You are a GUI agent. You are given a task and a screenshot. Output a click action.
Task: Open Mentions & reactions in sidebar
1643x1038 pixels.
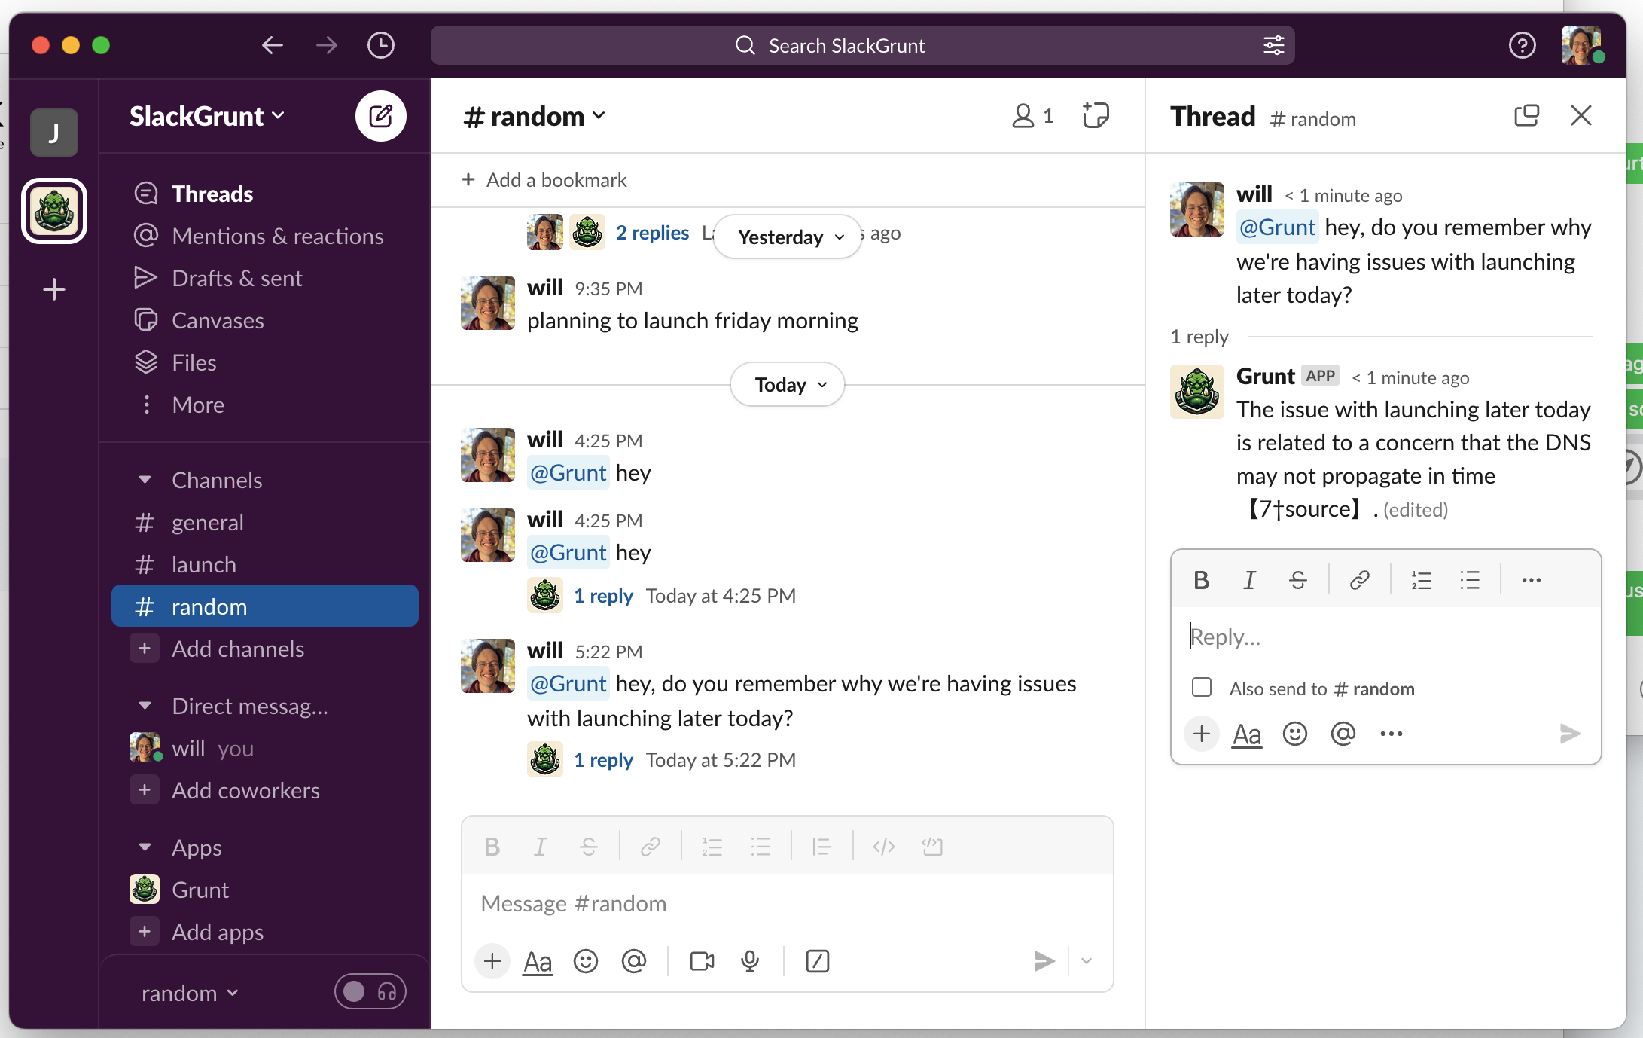click(277, 236)
